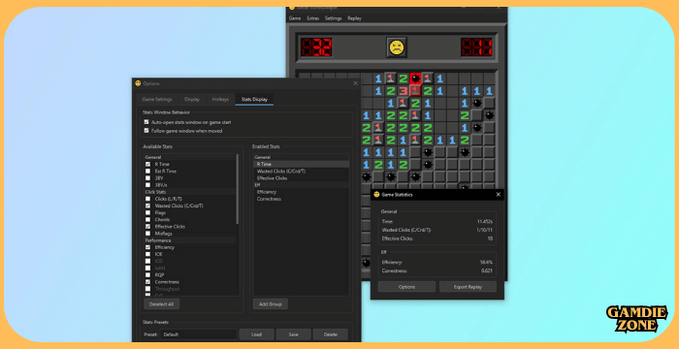Open the Settings menu in Minesweeper
The height and width of the screenshot is (349, 679).
coord(333,18)
